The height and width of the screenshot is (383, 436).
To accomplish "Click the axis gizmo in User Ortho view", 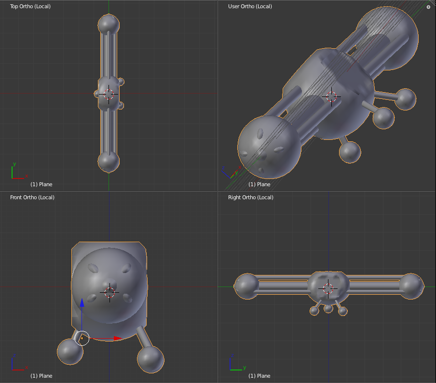I will [230, 172].
